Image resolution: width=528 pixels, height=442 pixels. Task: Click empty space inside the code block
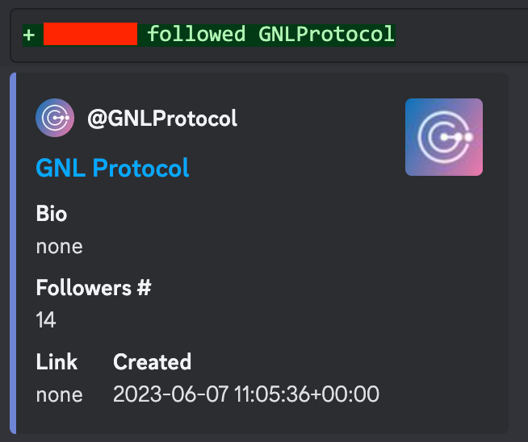click(x=461, y=35)
